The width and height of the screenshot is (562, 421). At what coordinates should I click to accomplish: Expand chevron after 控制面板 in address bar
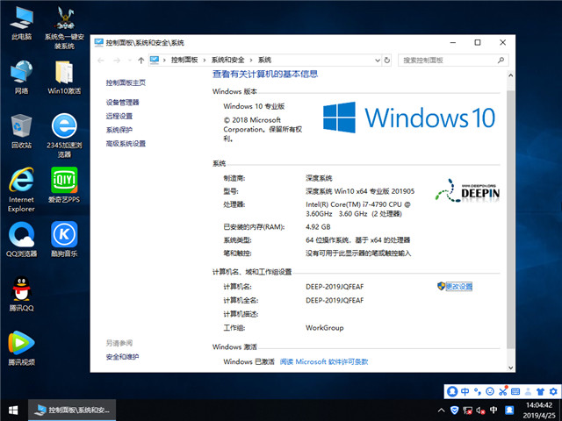(x=205, y=61)
